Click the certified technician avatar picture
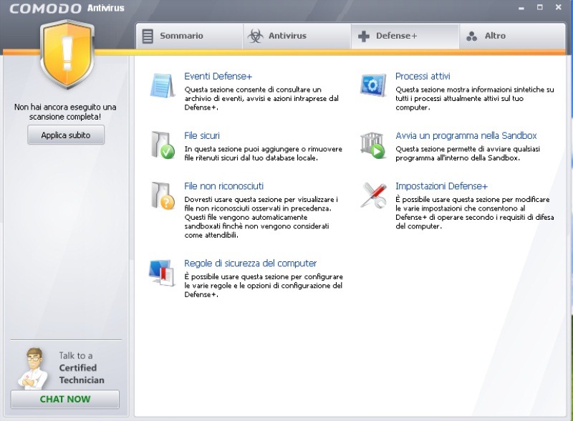The width and height of the screenshot is (573, 421). coord(34,368)
